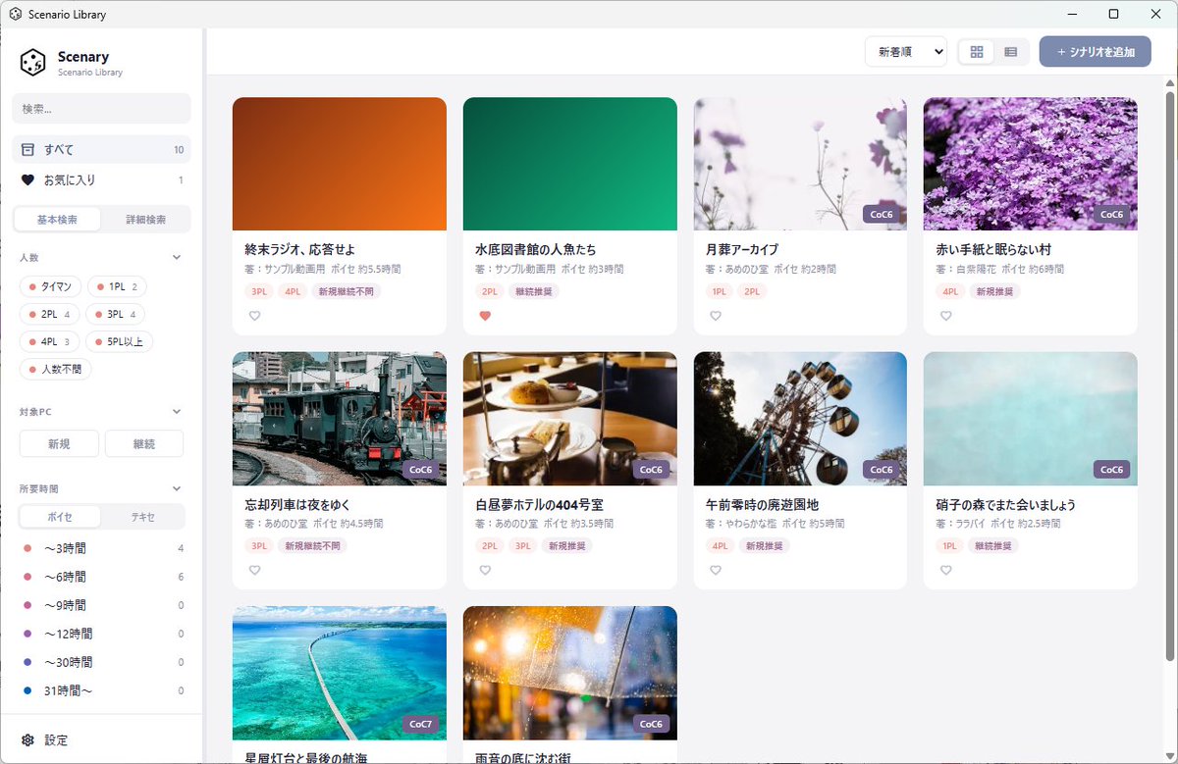
Task: Click 新規推奨 tag on 赤い手紙と眠らない村 card
Action: [994, 291]
